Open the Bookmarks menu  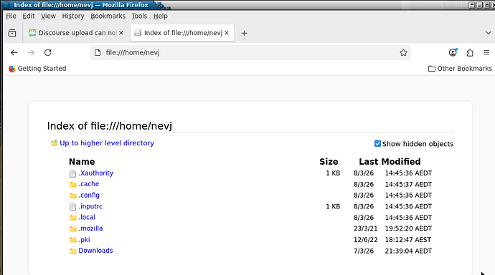point(108,16)
